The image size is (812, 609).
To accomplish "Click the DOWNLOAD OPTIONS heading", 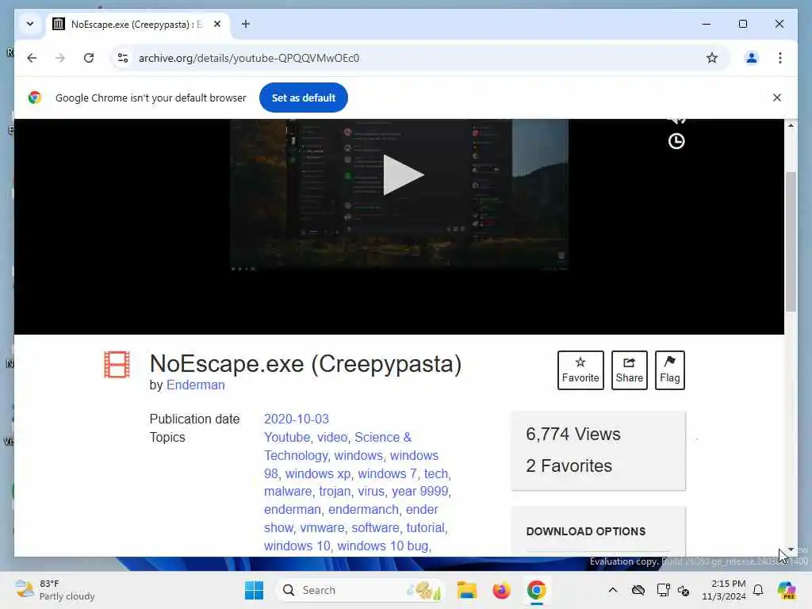I will pyautogui.click(x=586, y=531).
